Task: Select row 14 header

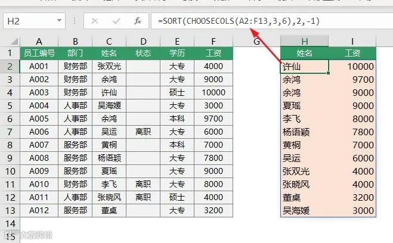Action: [10, 223]
